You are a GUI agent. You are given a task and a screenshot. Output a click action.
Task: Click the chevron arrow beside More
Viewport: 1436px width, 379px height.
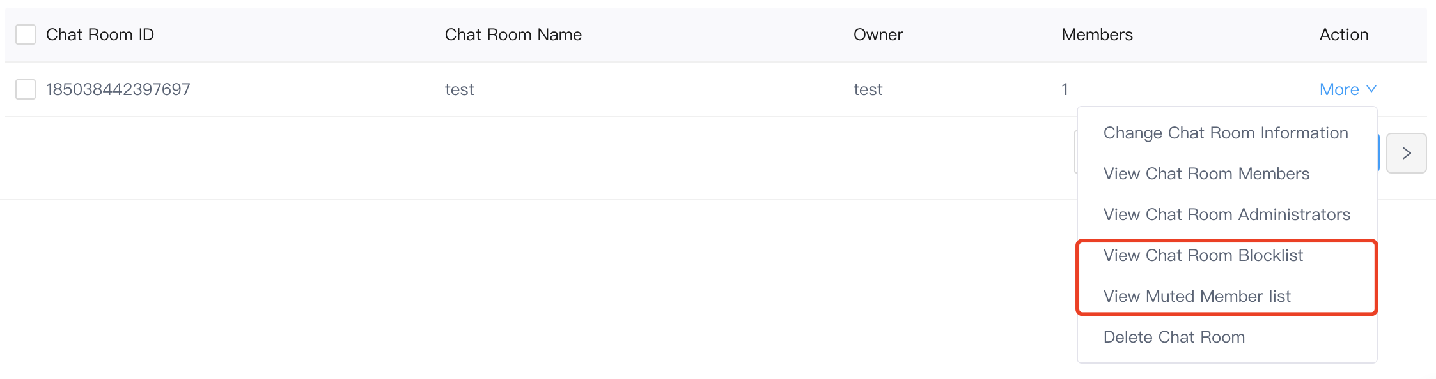point(1371,89)
